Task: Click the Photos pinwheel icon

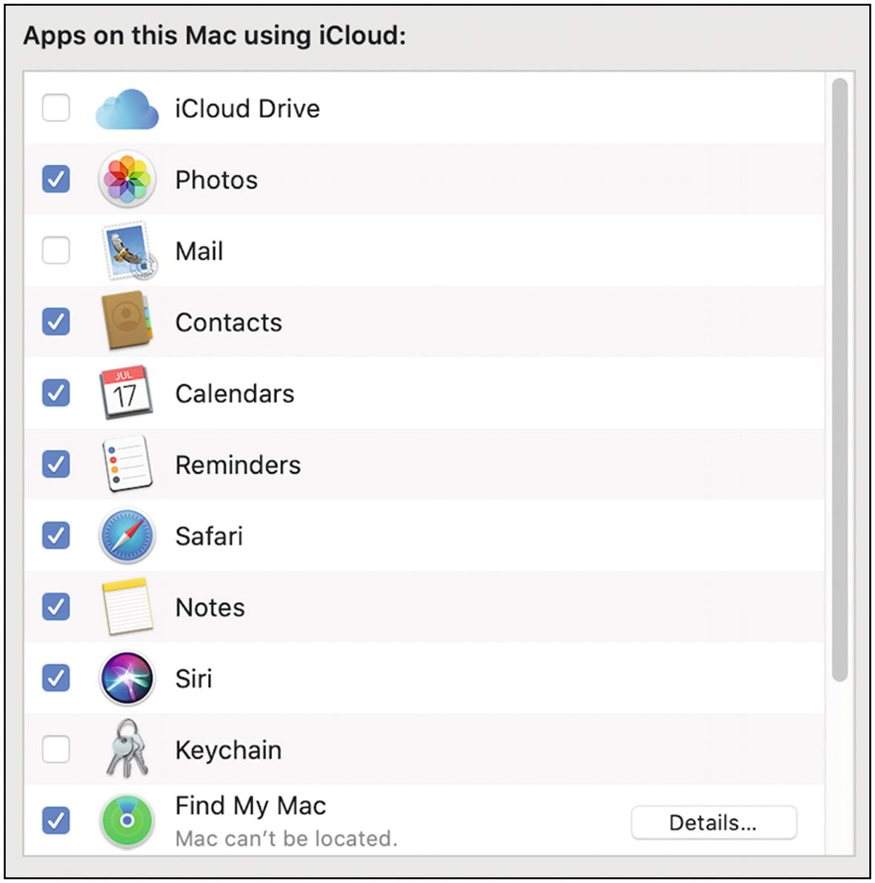Action: click(x=127, y=179)
